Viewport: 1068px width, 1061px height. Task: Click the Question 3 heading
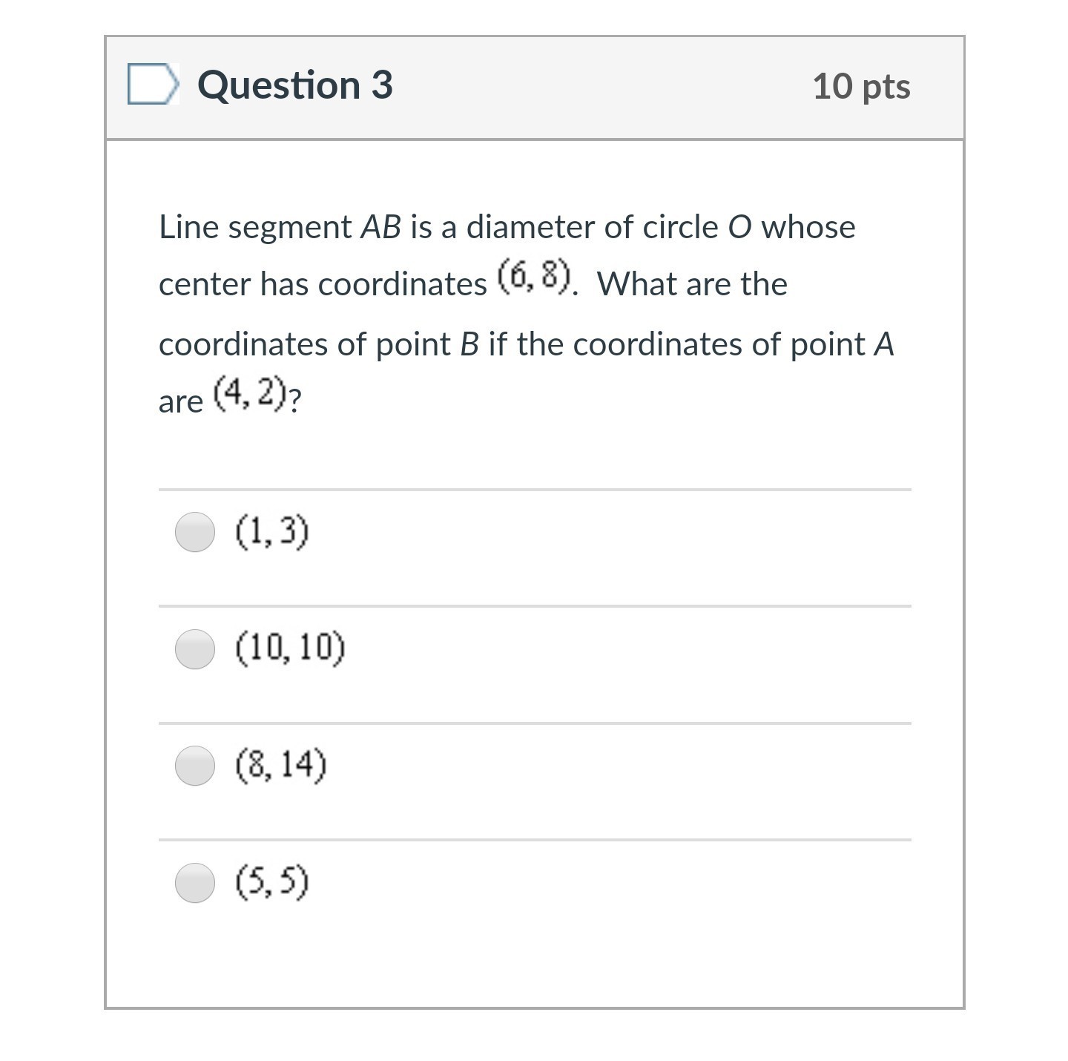point(294,85)
